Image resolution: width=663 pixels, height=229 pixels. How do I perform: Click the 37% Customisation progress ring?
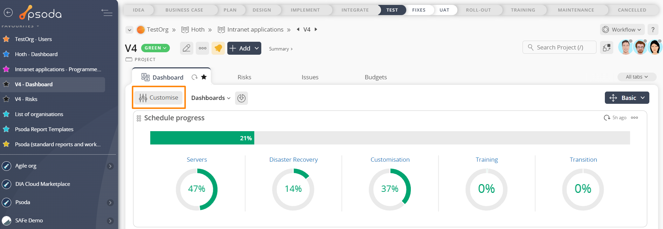click(390, 189)
